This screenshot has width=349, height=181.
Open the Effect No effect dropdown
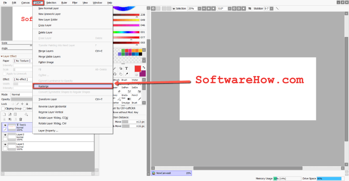(23, 79)
